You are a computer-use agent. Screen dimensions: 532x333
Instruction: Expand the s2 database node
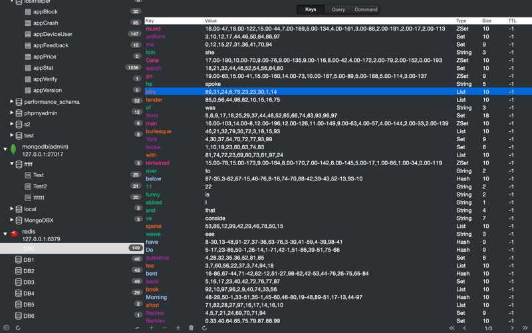click(11, 124)
